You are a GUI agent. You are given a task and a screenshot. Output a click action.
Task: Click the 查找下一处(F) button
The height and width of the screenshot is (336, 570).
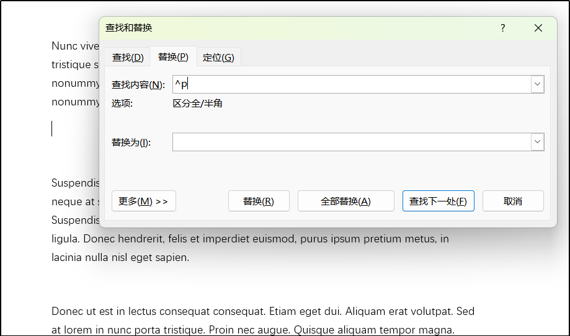(438, 201)
